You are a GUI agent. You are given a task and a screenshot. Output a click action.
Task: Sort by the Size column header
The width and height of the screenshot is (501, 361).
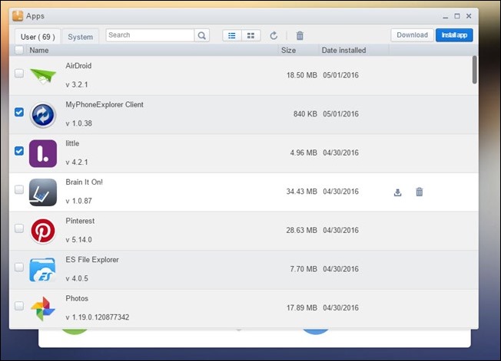(288, 50)
